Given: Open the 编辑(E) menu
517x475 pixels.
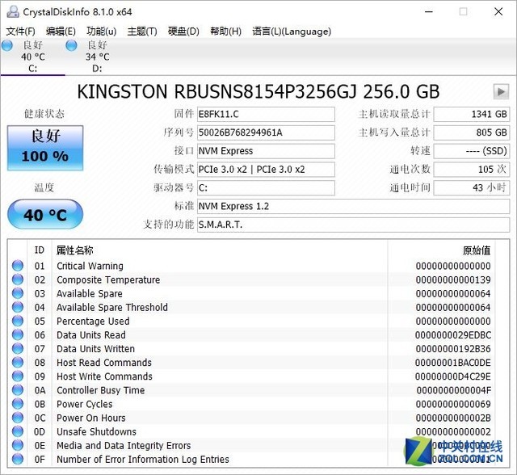Looking at the screenshot, I should point(61,32).
